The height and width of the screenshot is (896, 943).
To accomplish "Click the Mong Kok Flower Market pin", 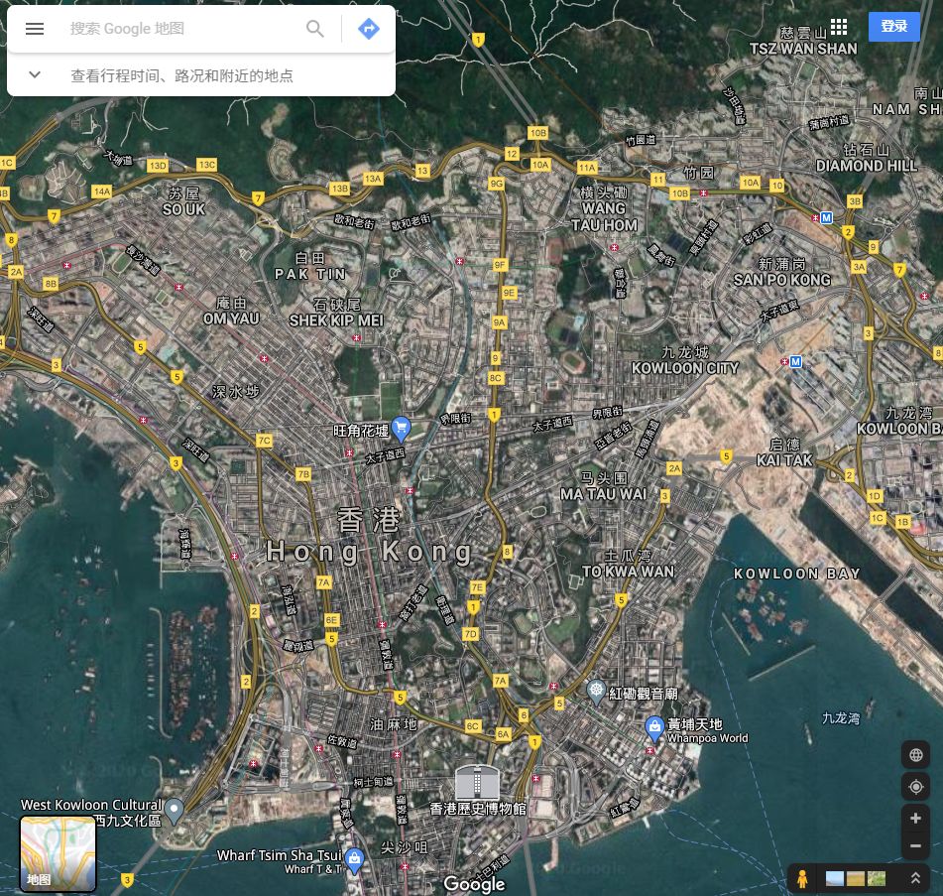I will [401, 429].
